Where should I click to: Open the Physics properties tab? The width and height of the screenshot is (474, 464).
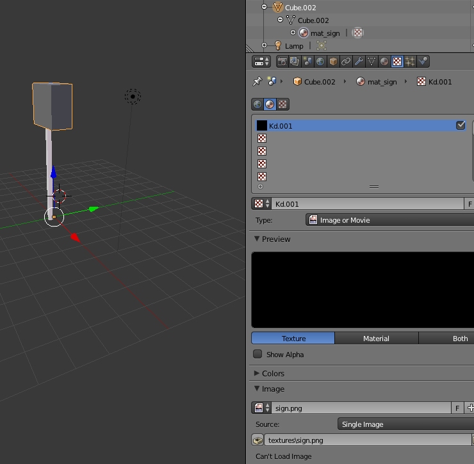pos(423,62)
